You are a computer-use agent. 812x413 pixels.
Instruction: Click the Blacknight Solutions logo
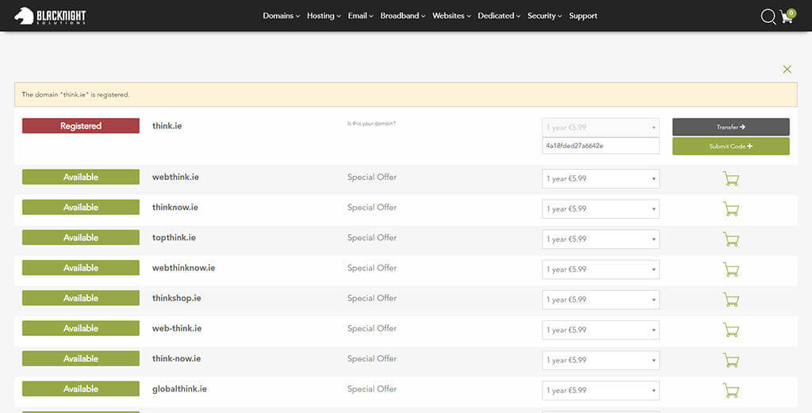tap(50, 16)
